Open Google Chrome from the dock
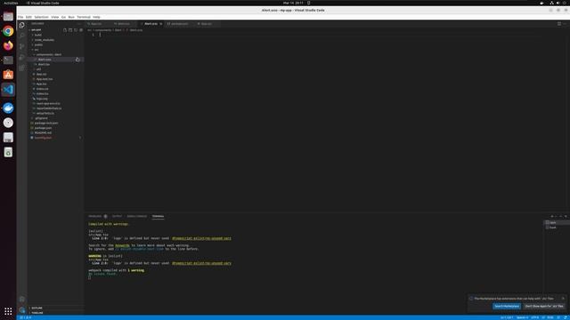 pos(8,31)
